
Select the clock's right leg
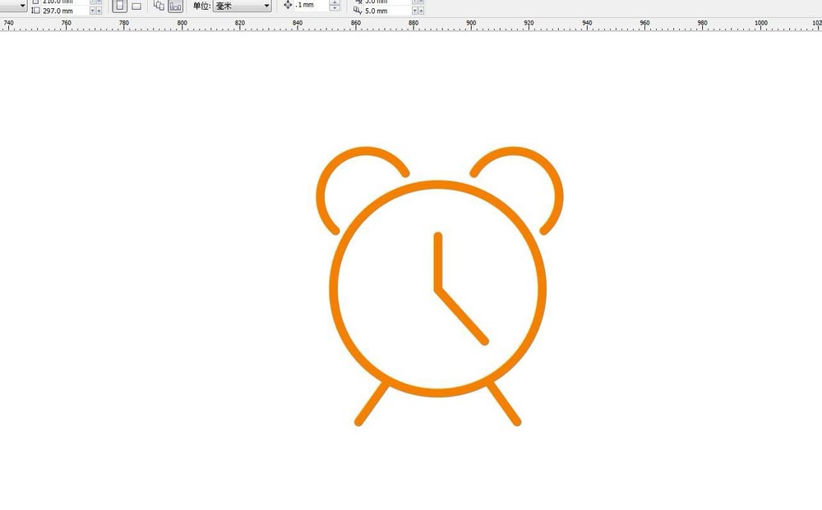coord(504,404)
